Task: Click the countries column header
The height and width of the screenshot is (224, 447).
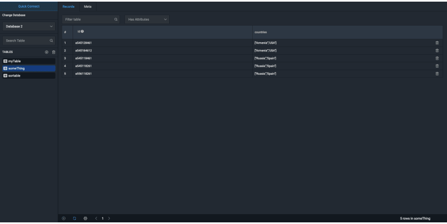Action: 348,32
